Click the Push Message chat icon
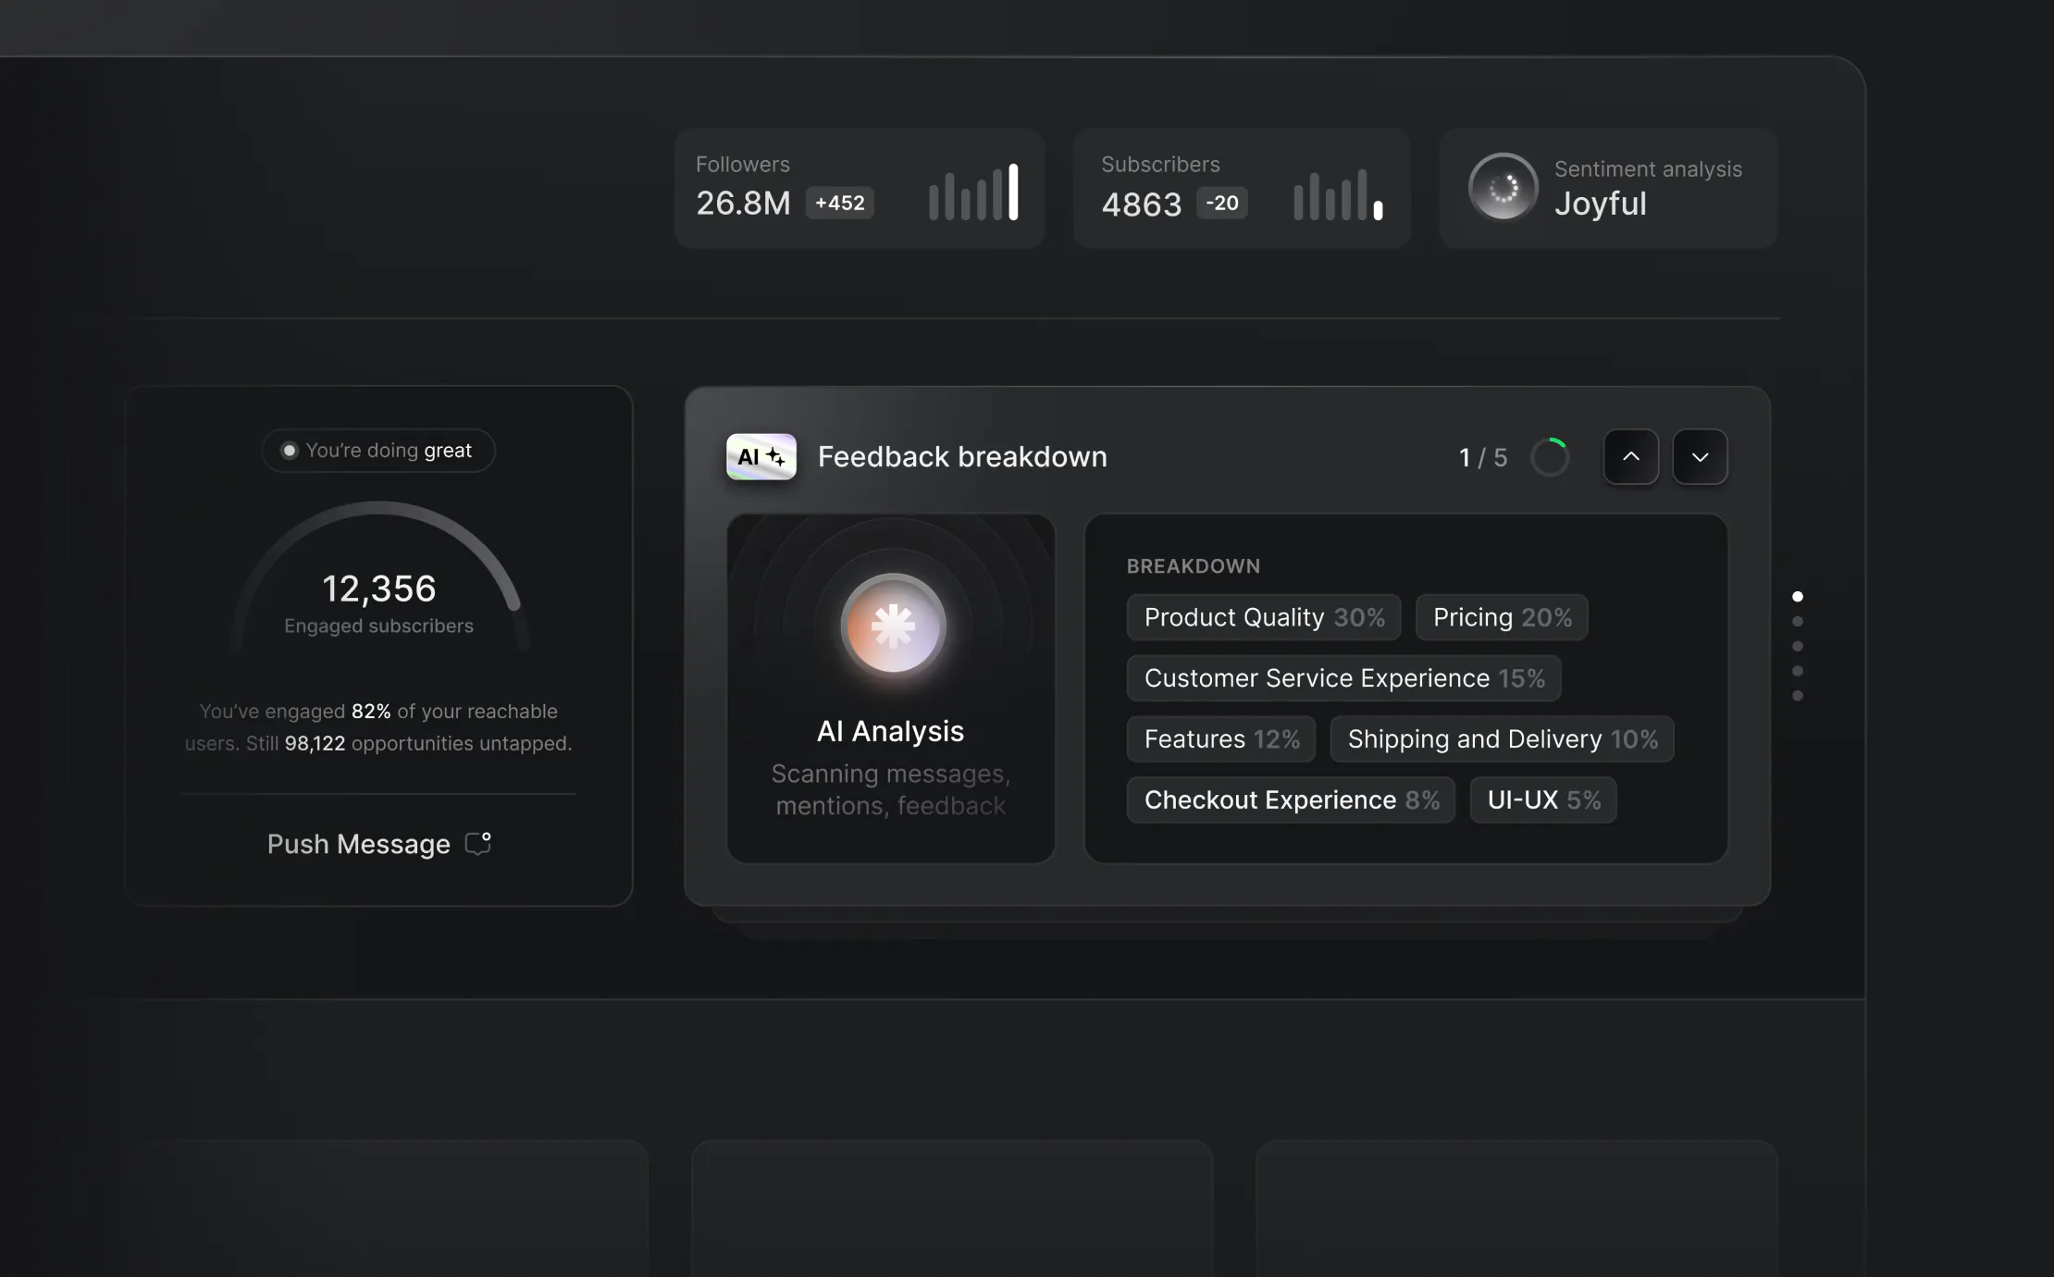The height and width of the screenshot is (1277, 2054). coord(477,843)
